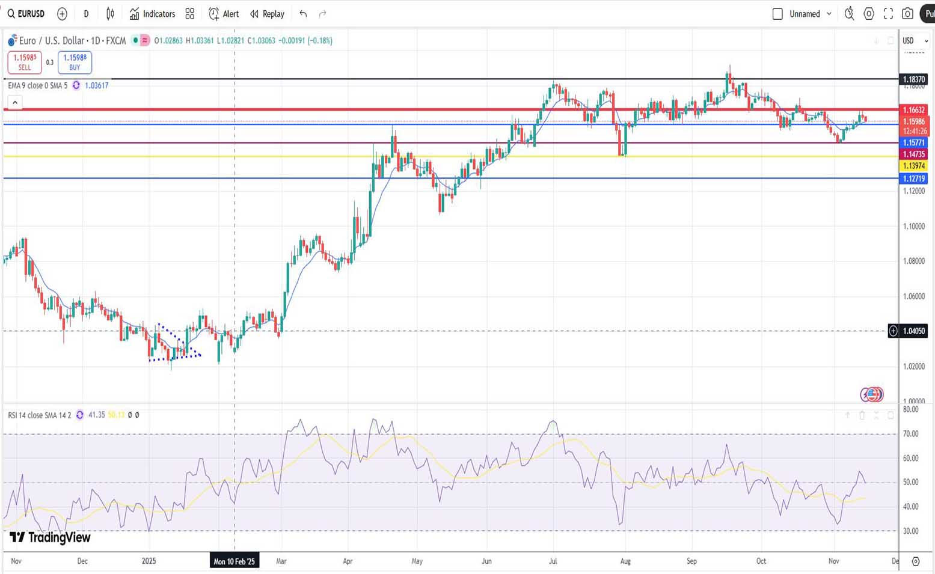935x574 pixels.
Task: Expand the USD currency dropdown
Action: [915, 41]
